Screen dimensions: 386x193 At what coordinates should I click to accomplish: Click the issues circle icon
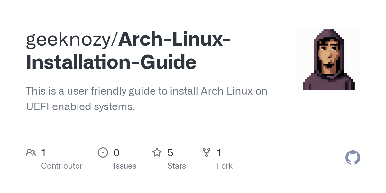point(103,152)
